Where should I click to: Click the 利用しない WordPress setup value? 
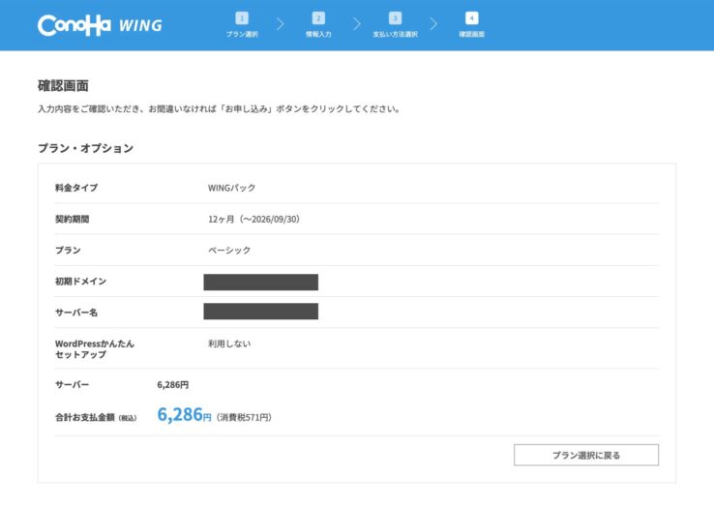(x=229, y=343)
